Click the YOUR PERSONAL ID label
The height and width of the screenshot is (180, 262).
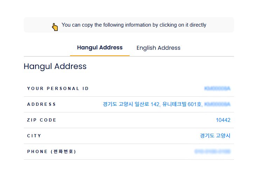click(58, 88)
